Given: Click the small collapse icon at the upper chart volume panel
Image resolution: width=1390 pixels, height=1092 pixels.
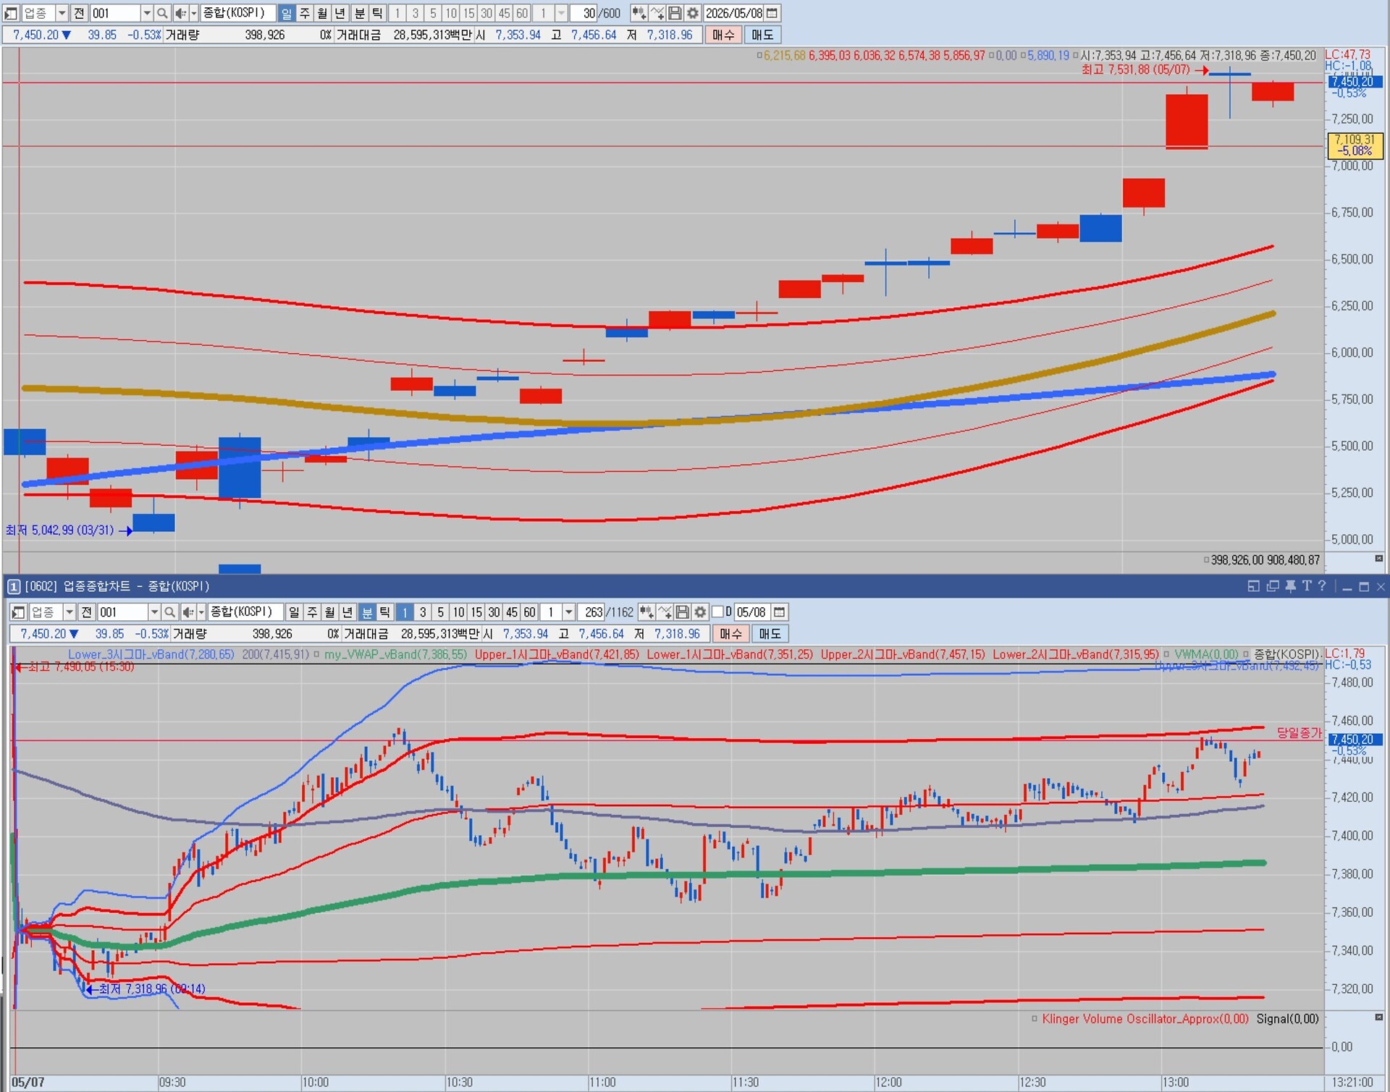Looking at the screenshot, I should (x=1379, y=559).
